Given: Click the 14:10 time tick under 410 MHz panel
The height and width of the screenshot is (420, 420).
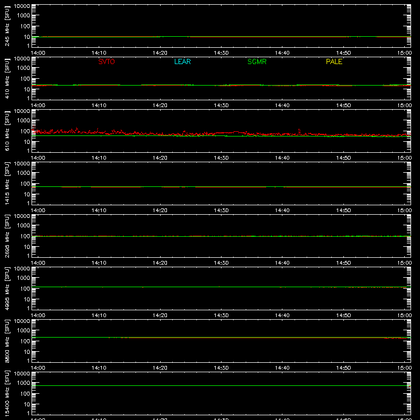Looking at the screenshot, I should tap(99, 106).
